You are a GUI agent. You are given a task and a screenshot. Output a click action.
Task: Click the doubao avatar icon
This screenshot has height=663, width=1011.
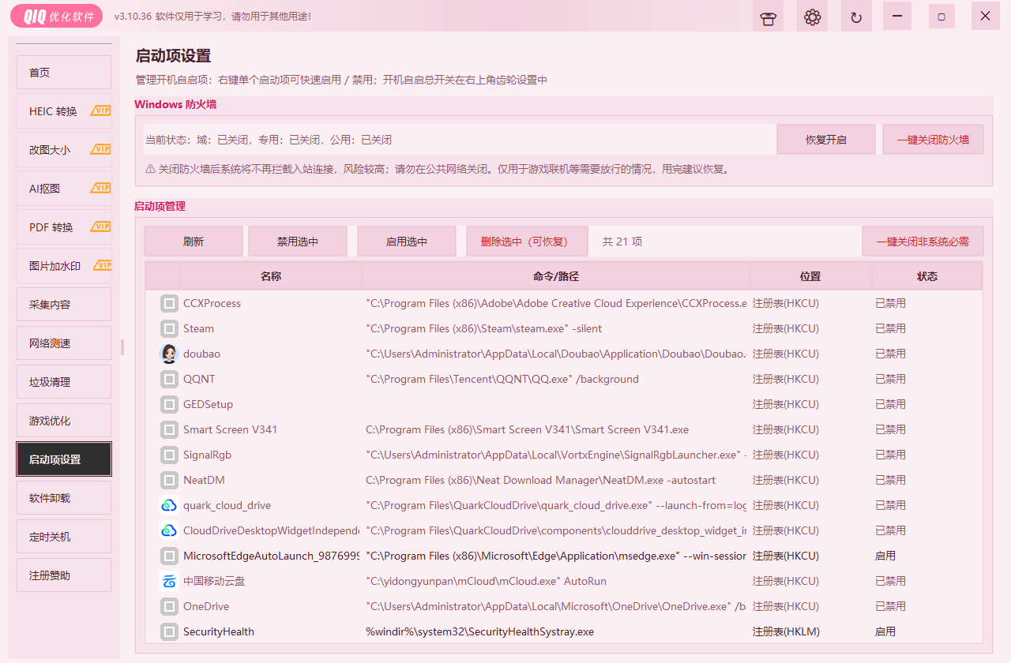(x=169, y=354)
